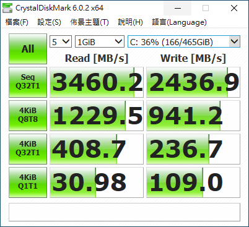
Task: Open the 設定(S) menu
Action: click(x=49, y=22)
